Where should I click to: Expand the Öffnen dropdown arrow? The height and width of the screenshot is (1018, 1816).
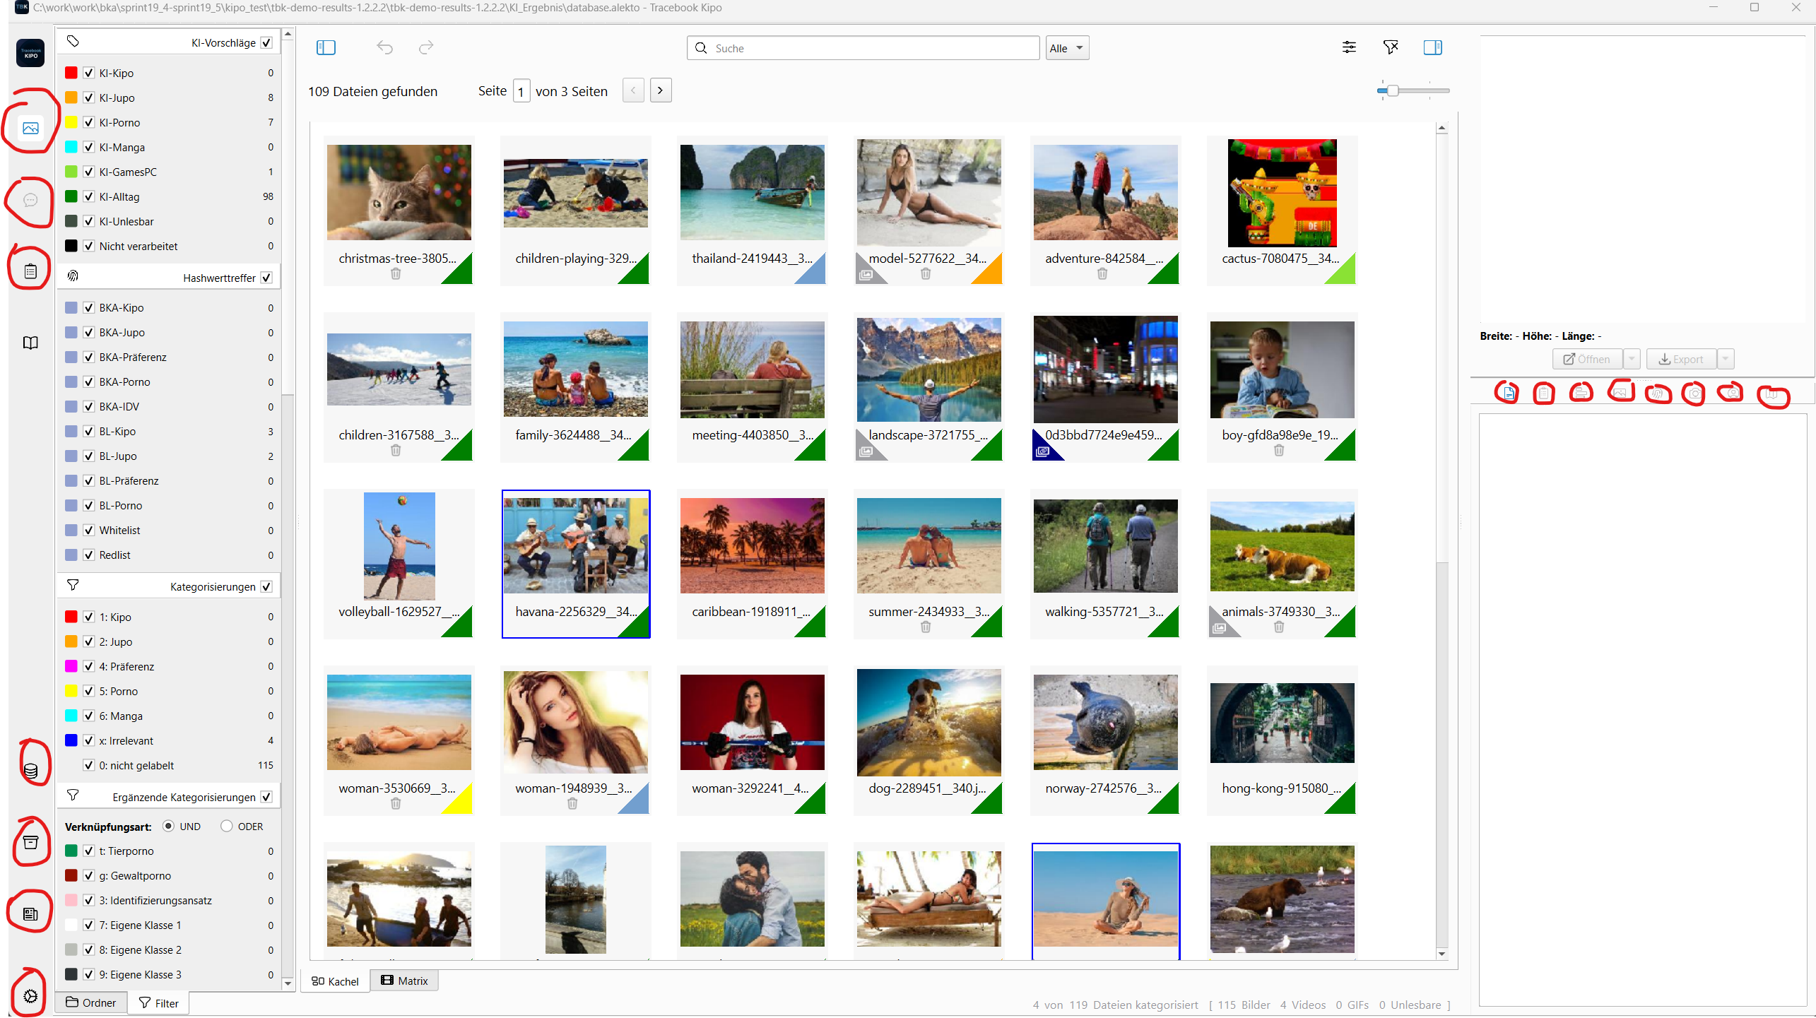(1632, 359)
